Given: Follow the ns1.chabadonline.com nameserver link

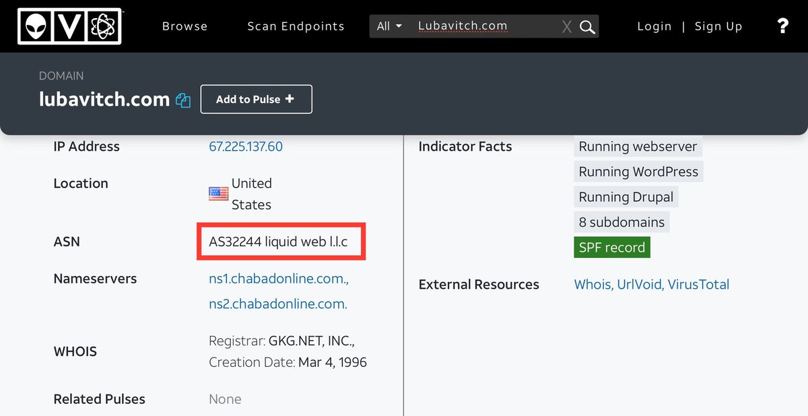Looking at the screenshot, I should tap(279, 279).
